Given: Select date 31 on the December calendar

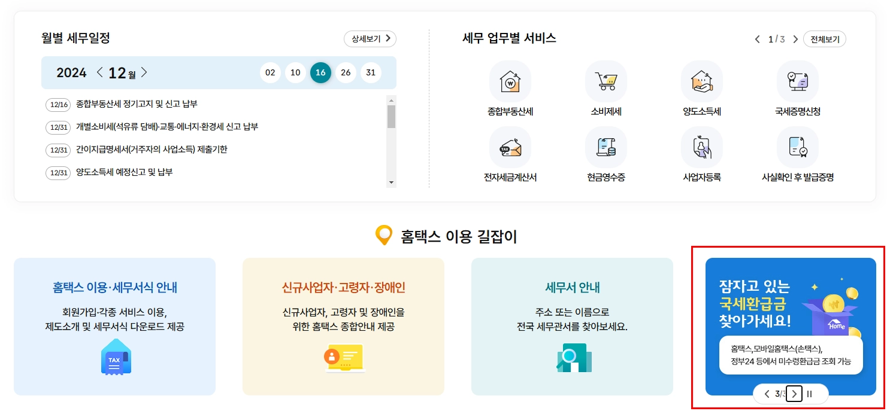Looking at the screenshot, I should 371,72.
